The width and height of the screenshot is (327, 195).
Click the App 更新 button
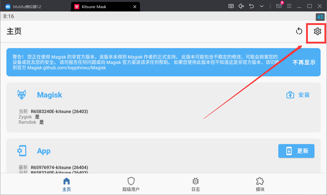(296, 151)
